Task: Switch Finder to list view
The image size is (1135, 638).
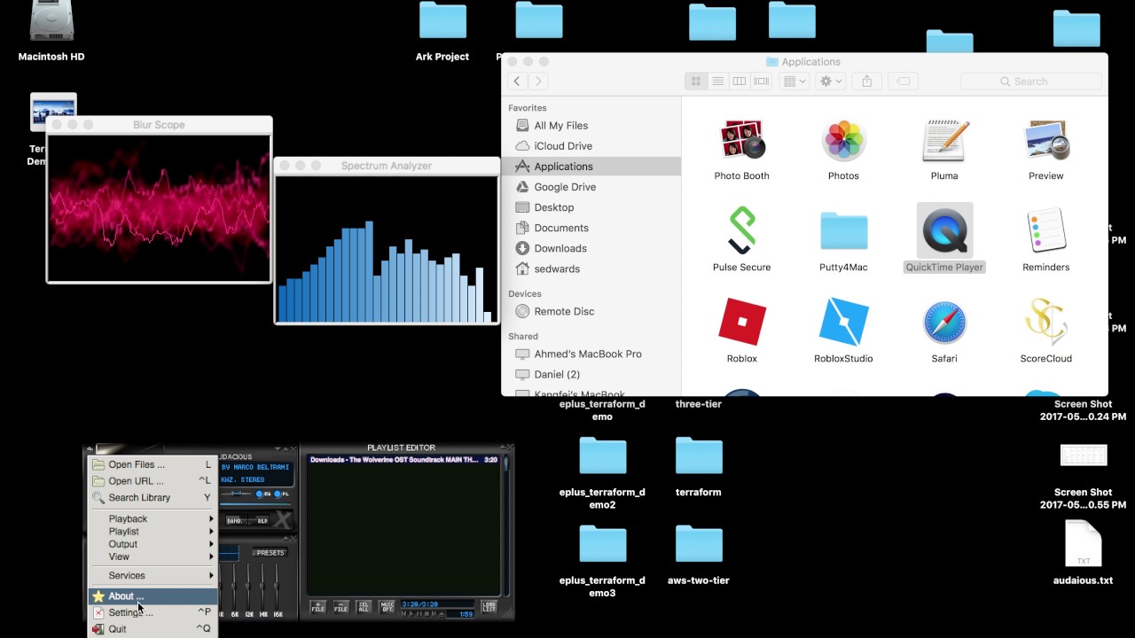Action: (x=718, y=81)
